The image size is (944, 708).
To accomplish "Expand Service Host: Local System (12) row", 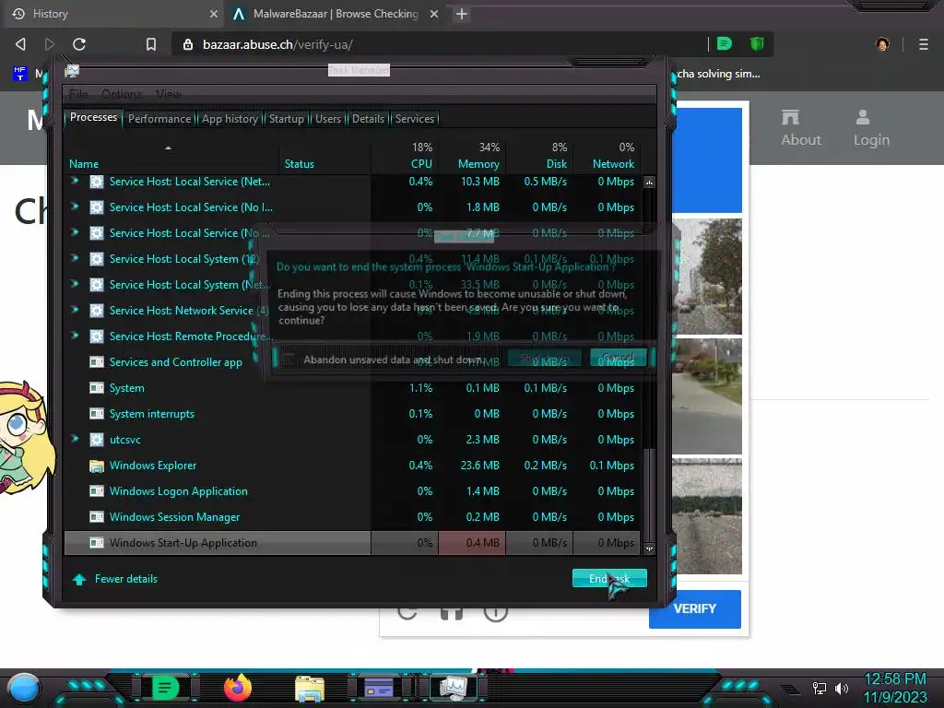I will tap(75, 258).
